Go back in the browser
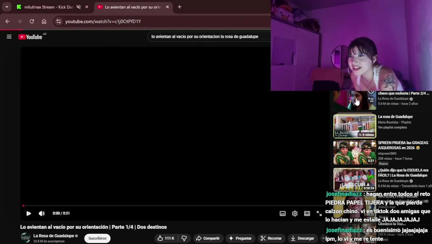This screenshot has height=244, width=432. coord(7,21)
